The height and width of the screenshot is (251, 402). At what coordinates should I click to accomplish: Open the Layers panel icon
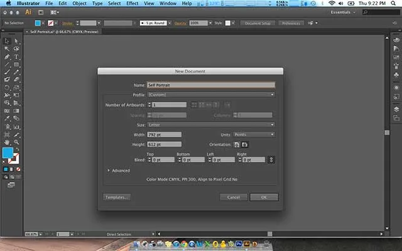(x=396, y=109)
